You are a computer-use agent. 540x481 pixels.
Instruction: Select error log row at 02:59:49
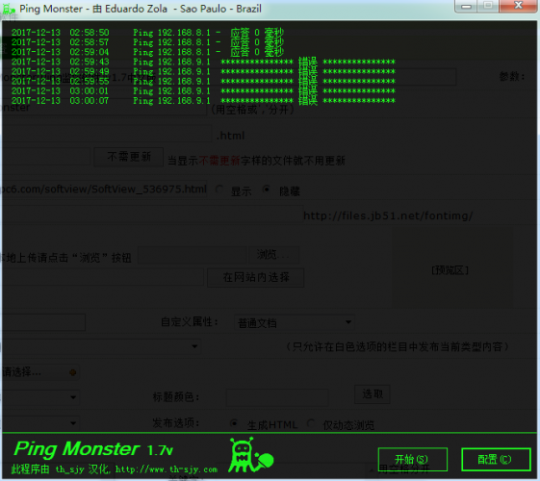click(x=203, y=71)
